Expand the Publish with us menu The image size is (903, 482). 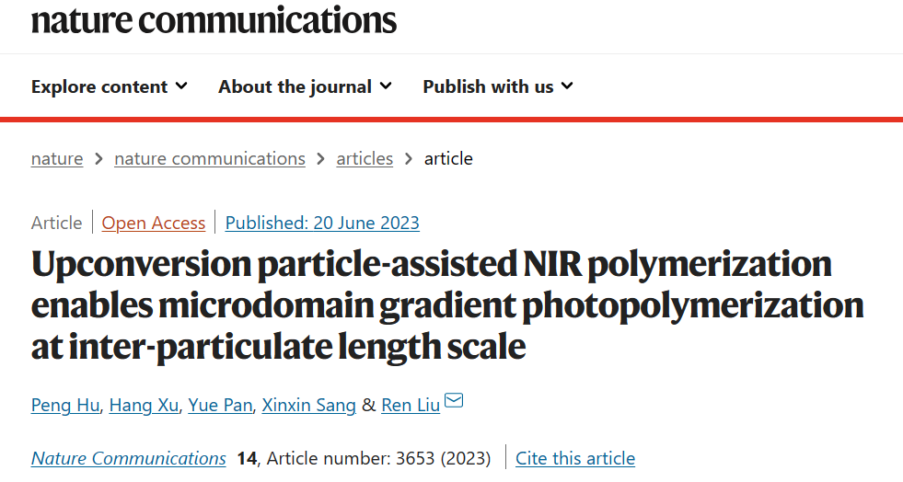[498, 86]
